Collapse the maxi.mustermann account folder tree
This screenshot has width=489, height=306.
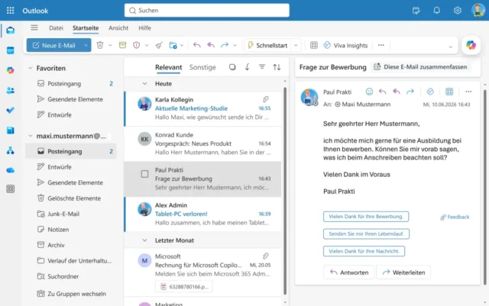pos(31,136)
